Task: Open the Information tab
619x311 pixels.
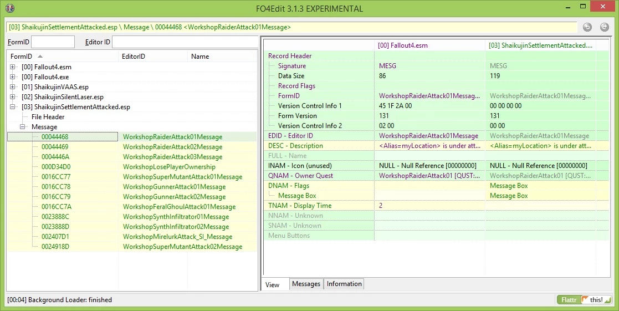Action: [344, 284]
